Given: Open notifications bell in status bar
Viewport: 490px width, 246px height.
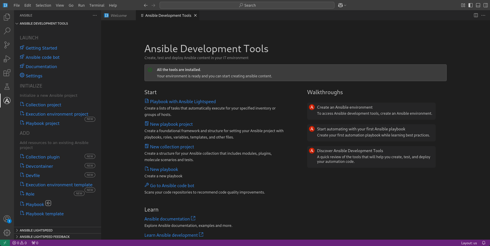Looking at the screenshot, I should click(484, 243).
